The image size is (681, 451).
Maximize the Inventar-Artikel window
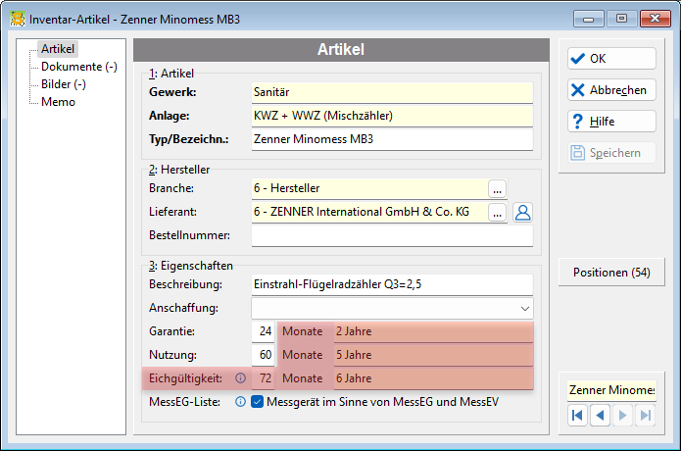(x=621, y=19)
